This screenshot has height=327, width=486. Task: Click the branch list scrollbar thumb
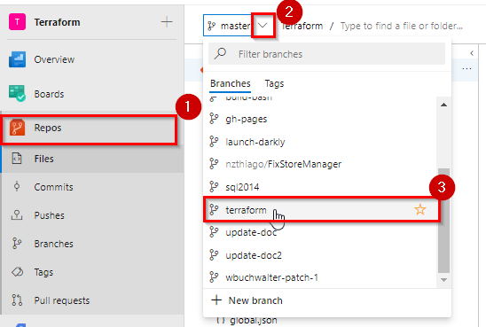pos(443,221)
